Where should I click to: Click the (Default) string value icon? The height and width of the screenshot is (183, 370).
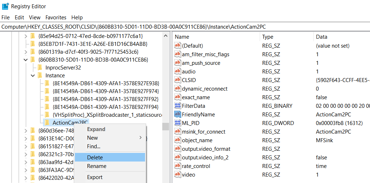click(177, 45)
